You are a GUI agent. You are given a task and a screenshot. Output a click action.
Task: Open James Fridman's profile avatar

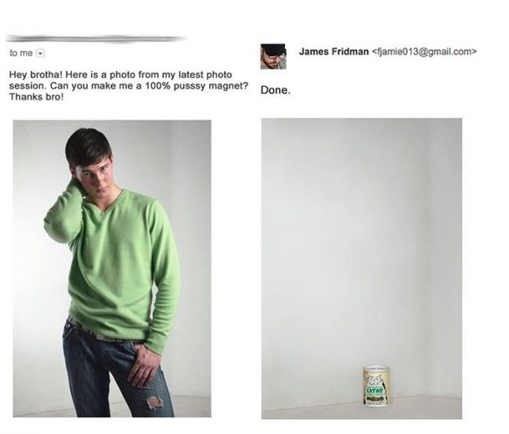point(273,56)
